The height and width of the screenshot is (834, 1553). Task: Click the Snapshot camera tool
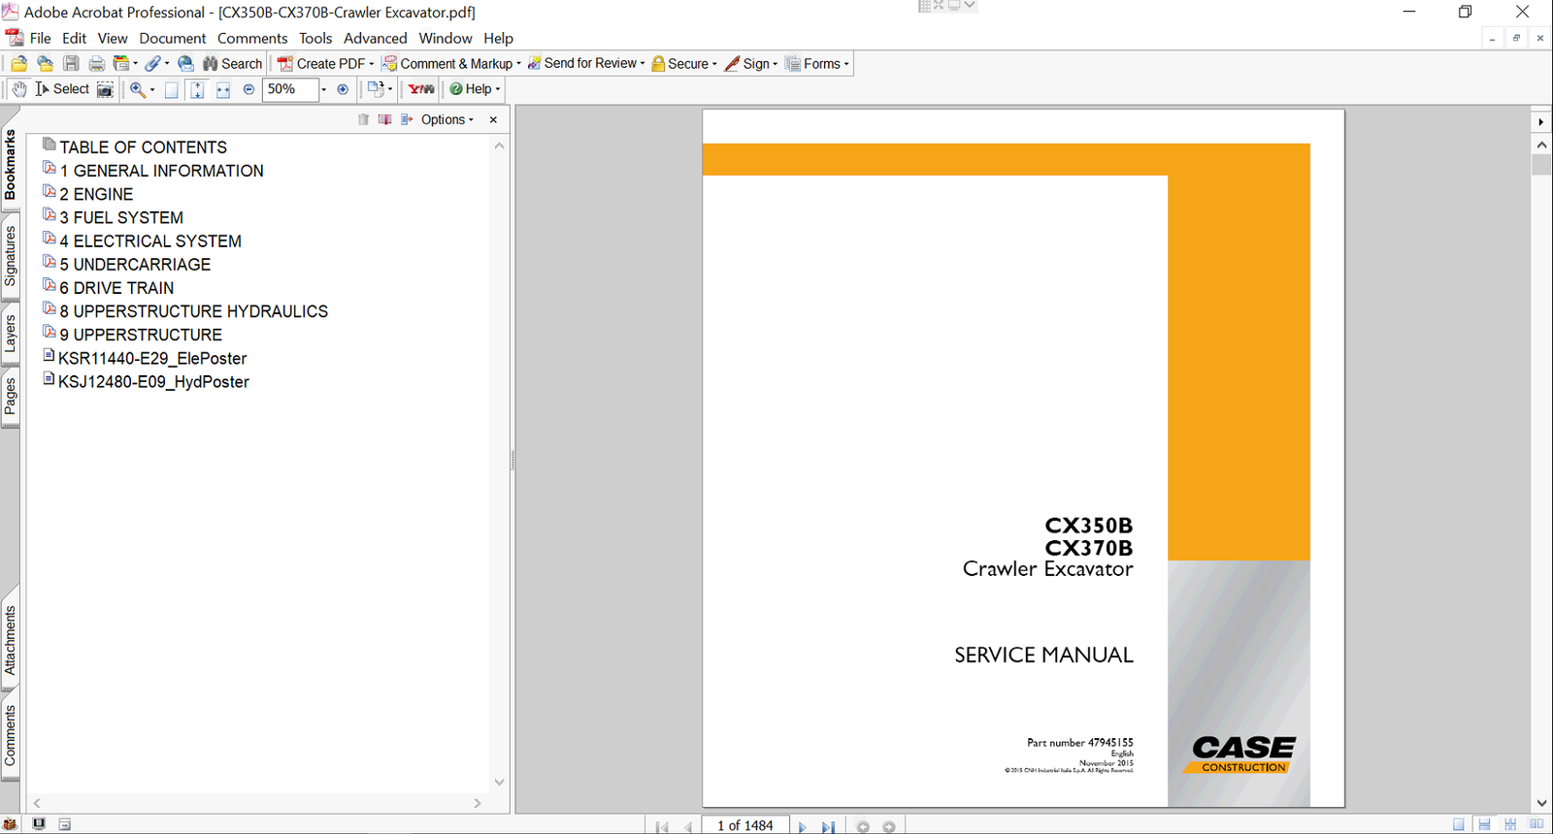[x=105, y=89]
